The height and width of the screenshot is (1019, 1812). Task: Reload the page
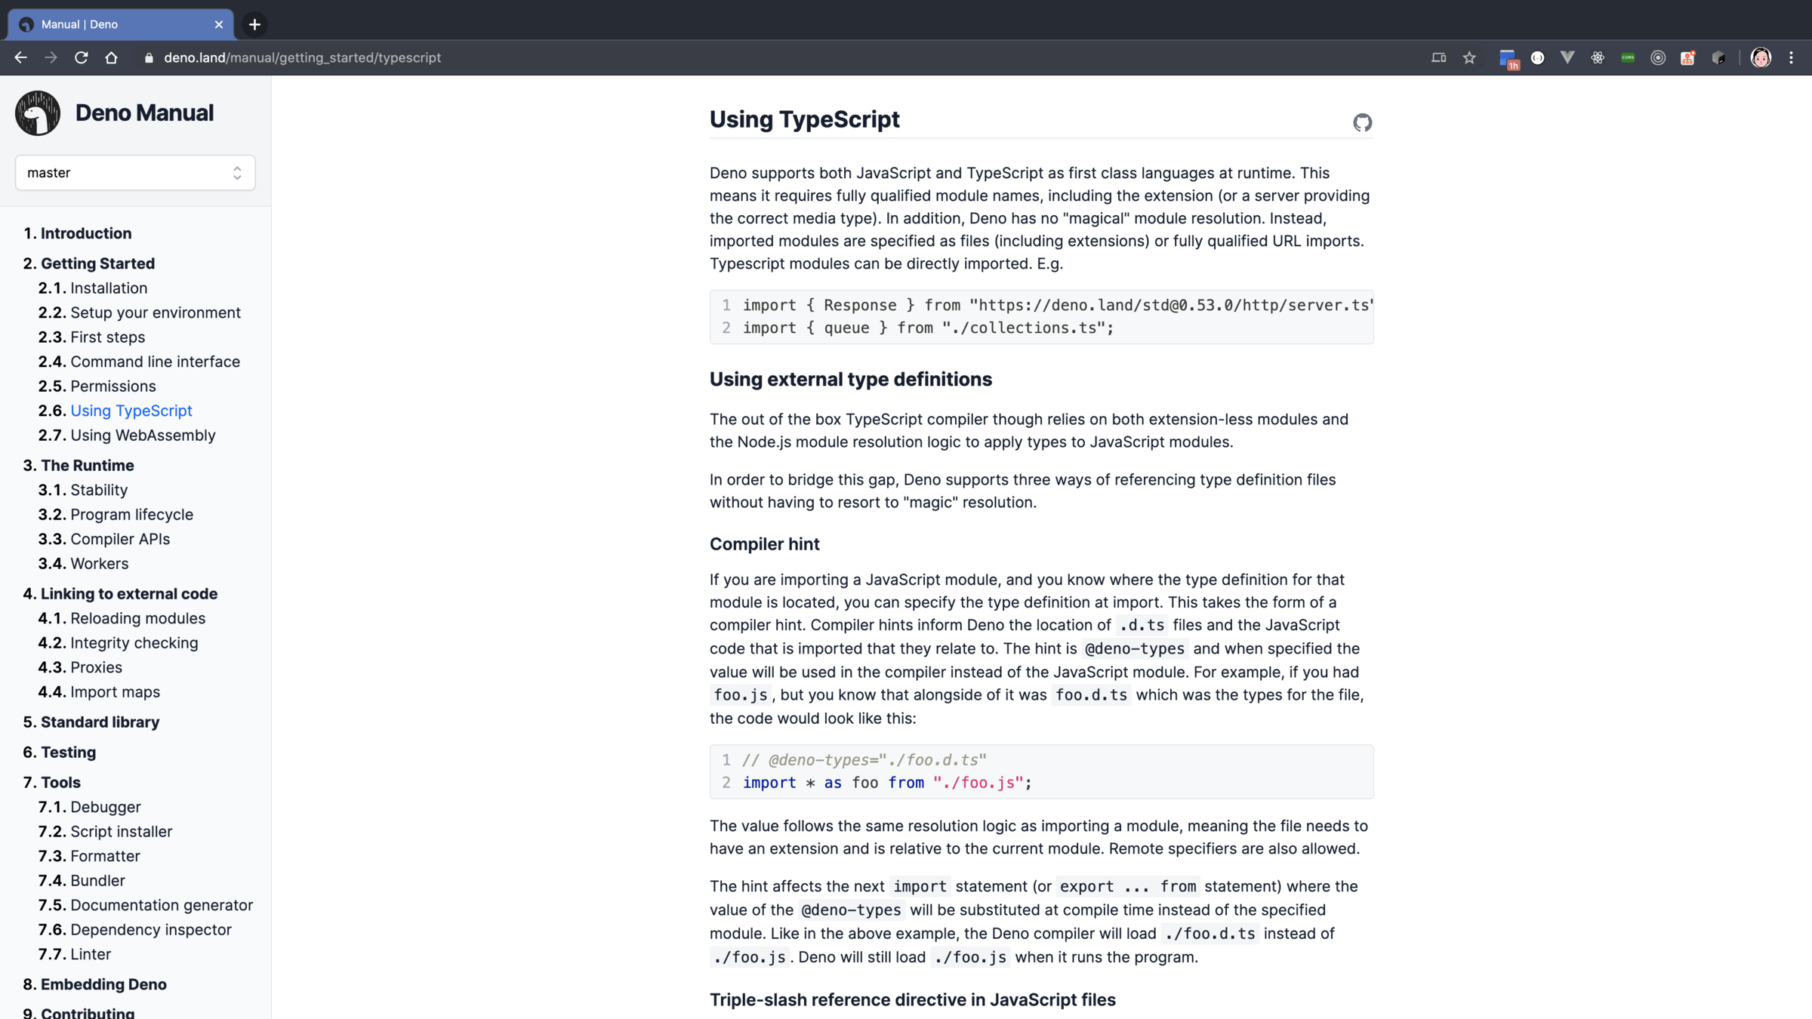click(x=81, y=58)
